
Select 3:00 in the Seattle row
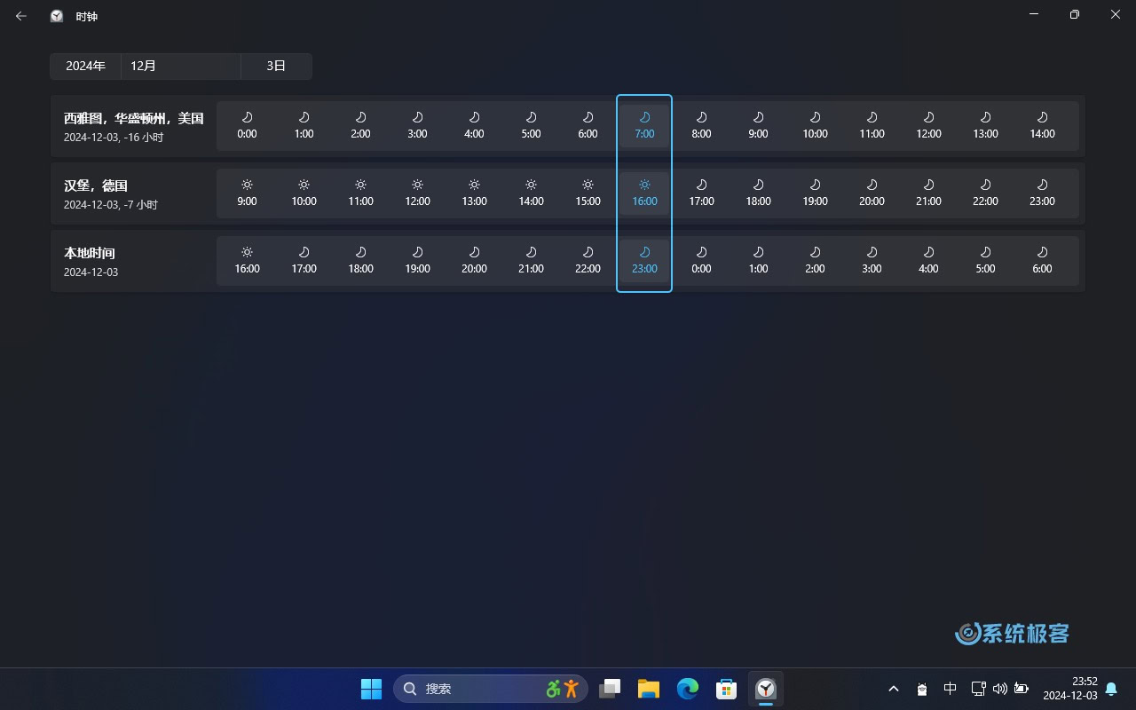[x=417, y=126]
